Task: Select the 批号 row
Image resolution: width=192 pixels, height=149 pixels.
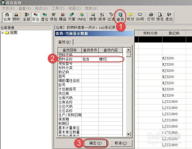Action: click(x=90, y=85)
